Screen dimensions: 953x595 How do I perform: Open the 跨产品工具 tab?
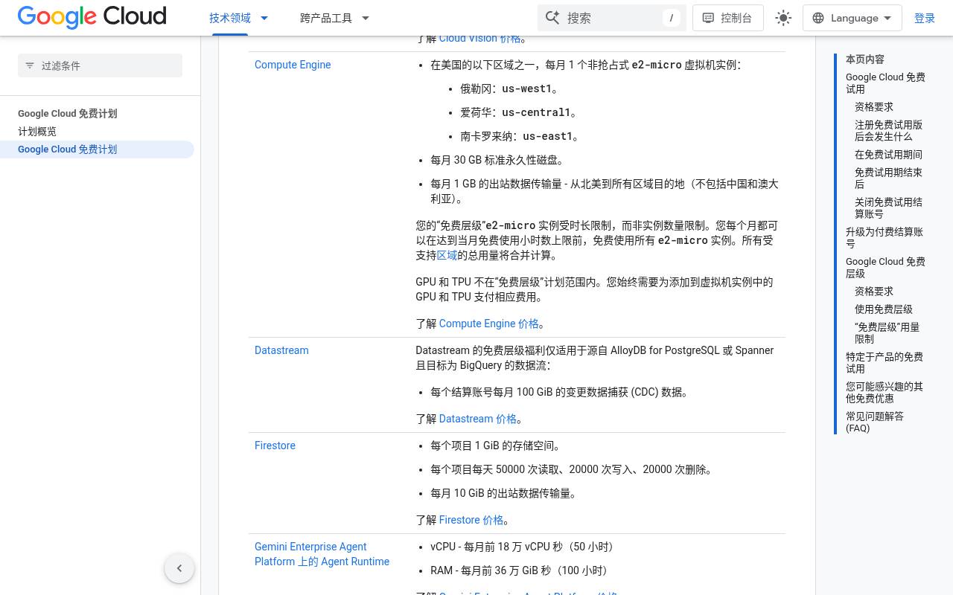click(326, 18)
